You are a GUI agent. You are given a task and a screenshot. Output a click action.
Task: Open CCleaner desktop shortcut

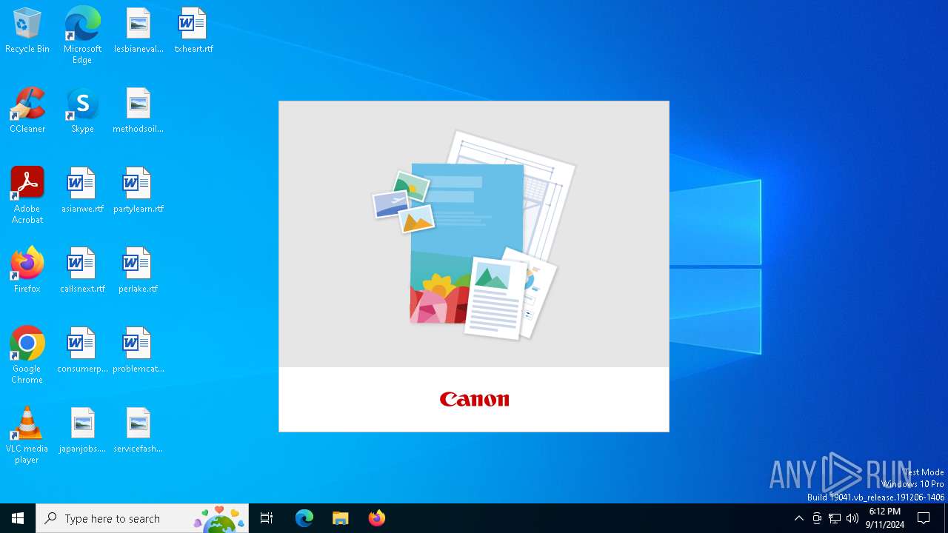point(27,110)
